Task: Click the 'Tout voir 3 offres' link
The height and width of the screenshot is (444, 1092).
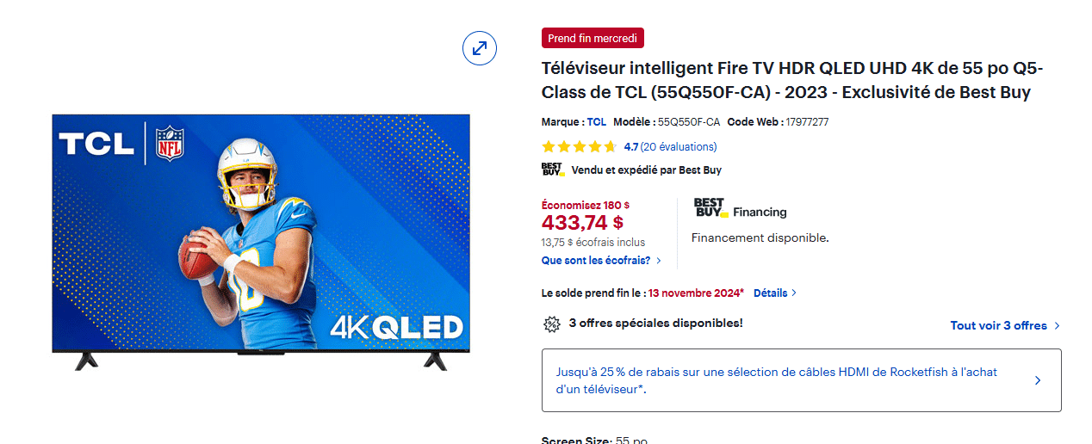Action: (x=998, y=325)
